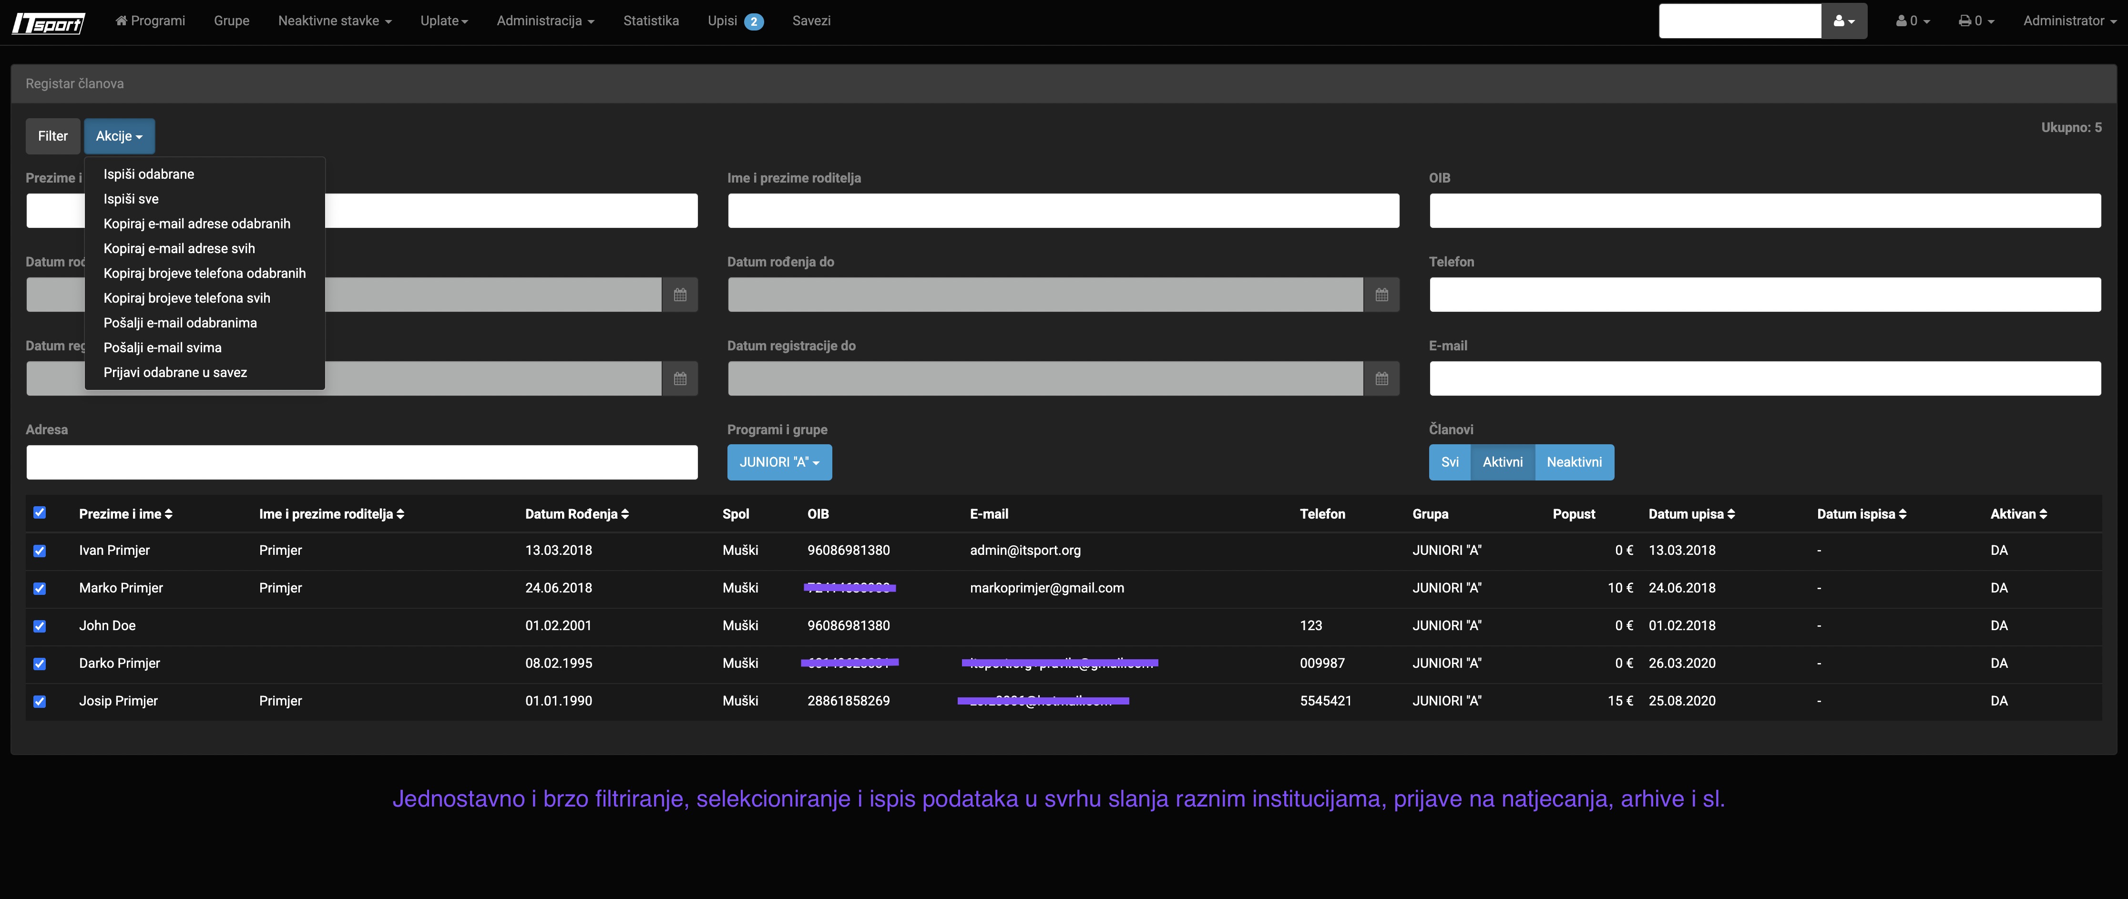
Task: Sort table by Prezime i ime arrows
Action: pos(169,514)
